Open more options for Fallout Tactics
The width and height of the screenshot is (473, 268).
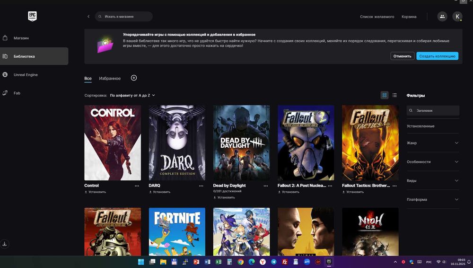click(x=394, y=186)
